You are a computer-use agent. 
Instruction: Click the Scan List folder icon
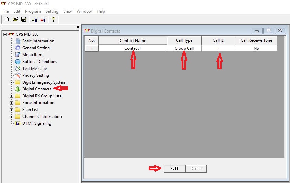coord(18,110)
